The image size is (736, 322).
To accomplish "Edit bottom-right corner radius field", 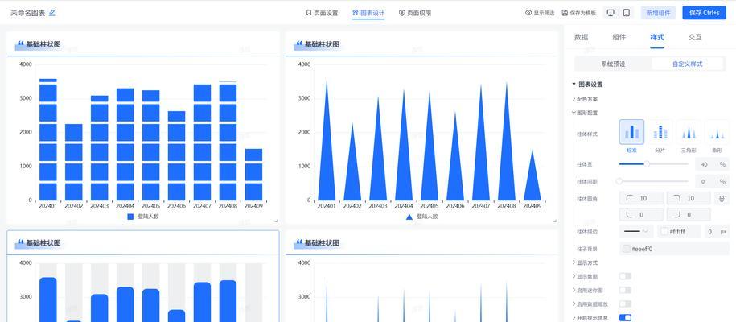I will pos(689,215).
